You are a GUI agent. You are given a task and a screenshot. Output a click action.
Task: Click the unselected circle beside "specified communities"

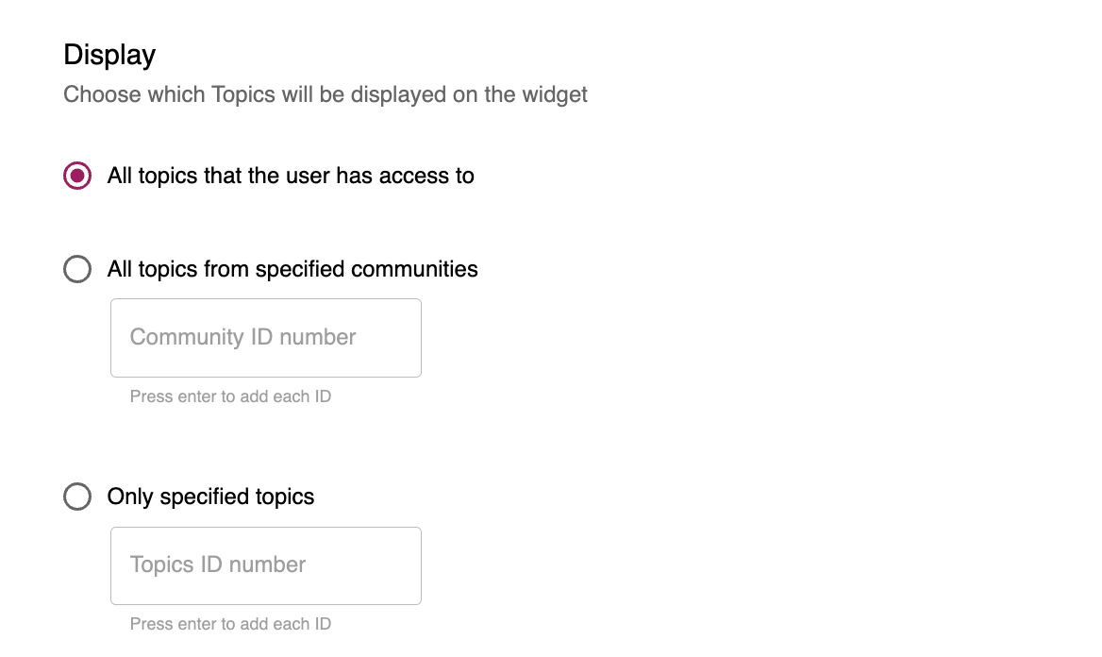click(x=77, y=269)
